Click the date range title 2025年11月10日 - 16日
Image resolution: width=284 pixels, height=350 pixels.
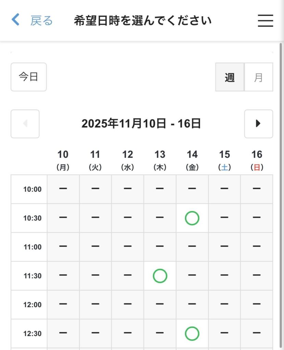click(x=141, y=124)
